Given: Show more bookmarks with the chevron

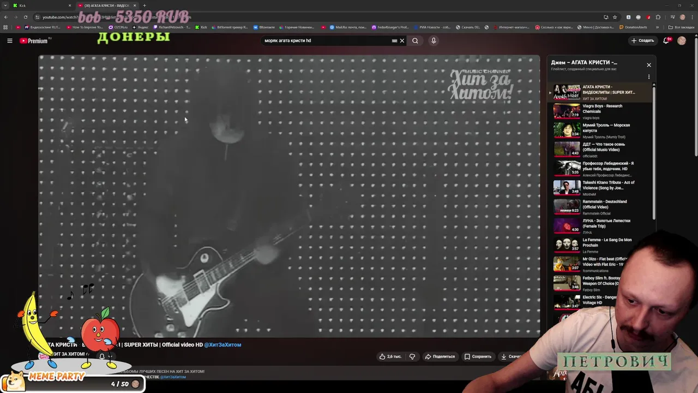Looking at the screenshot, I should coord(658,27).
